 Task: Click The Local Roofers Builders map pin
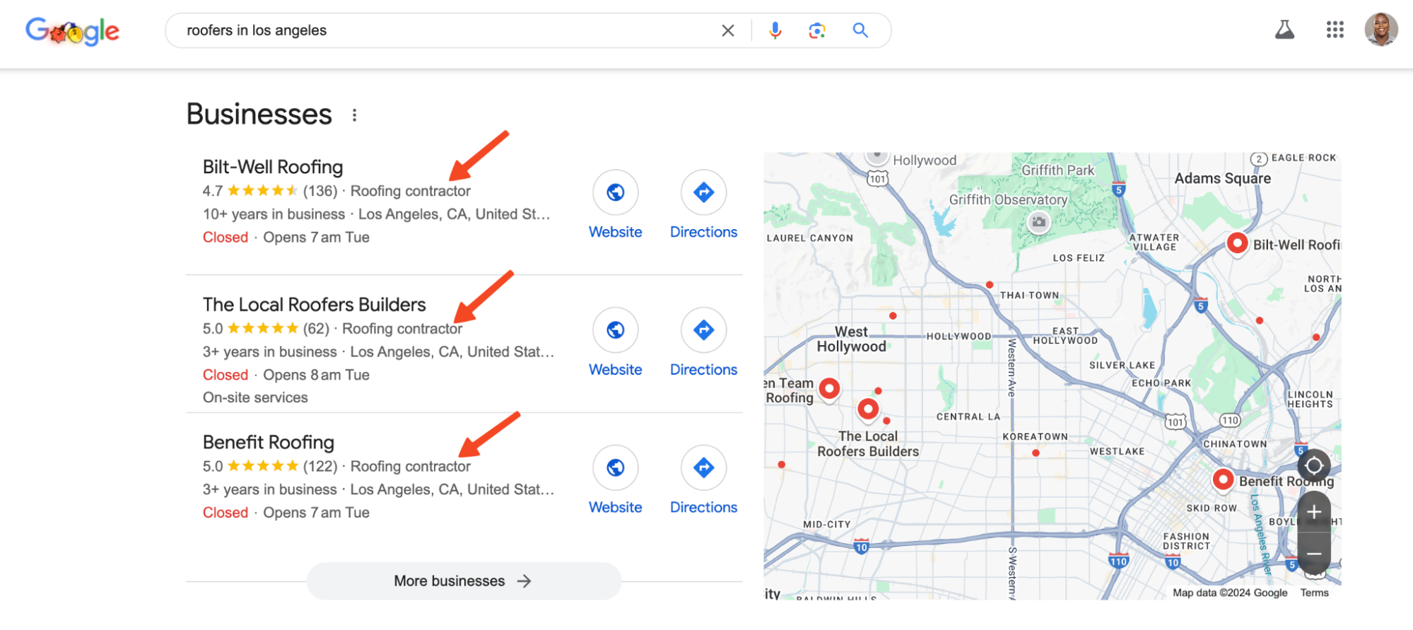click(868, 409)
